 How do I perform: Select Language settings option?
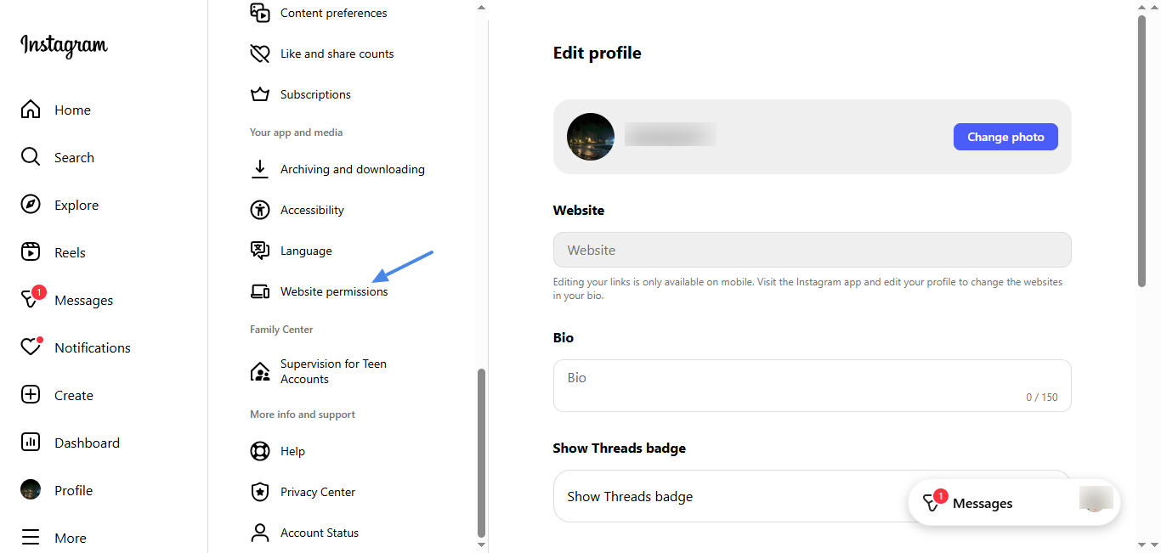click(x=306, y=251)
